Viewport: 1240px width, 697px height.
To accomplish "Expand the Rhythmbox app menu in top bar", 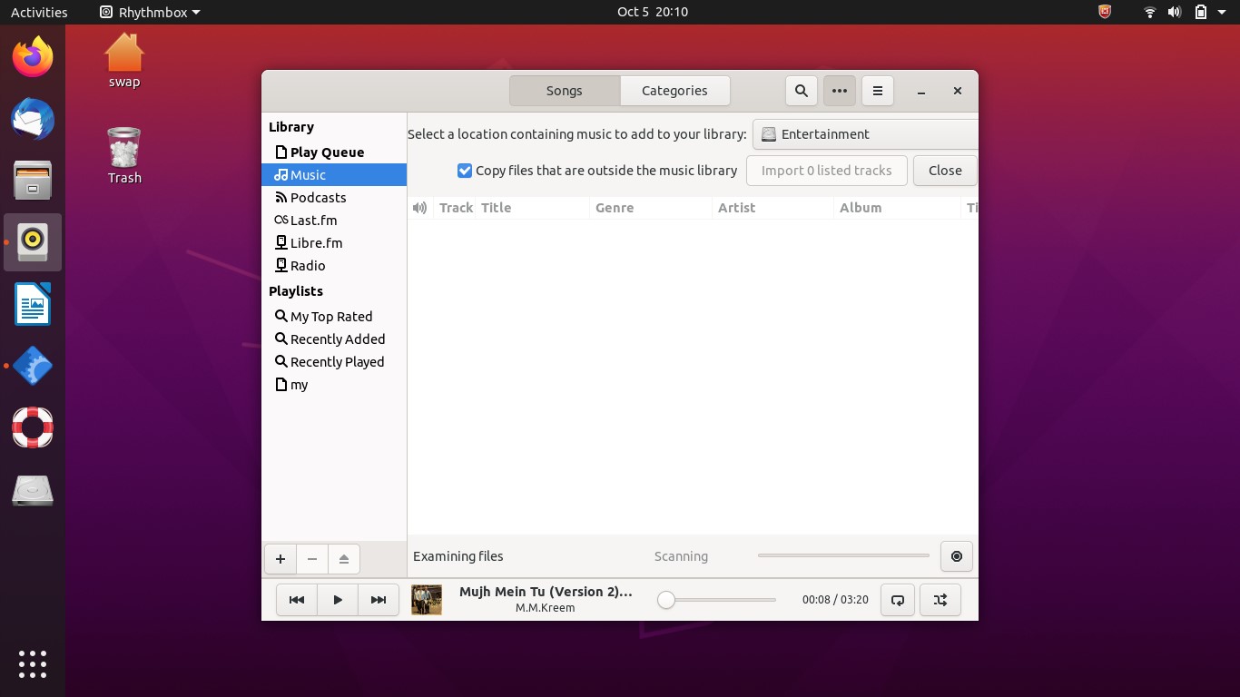I will point(150,12).
